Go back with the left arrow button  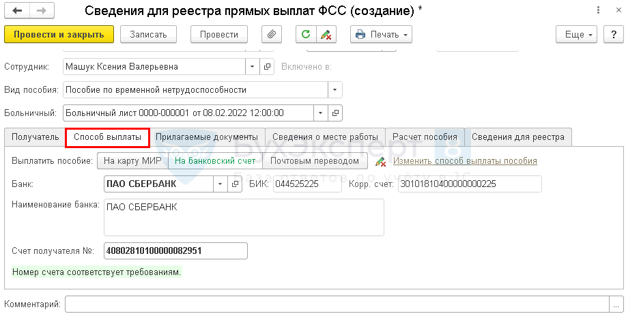point(17,11)
